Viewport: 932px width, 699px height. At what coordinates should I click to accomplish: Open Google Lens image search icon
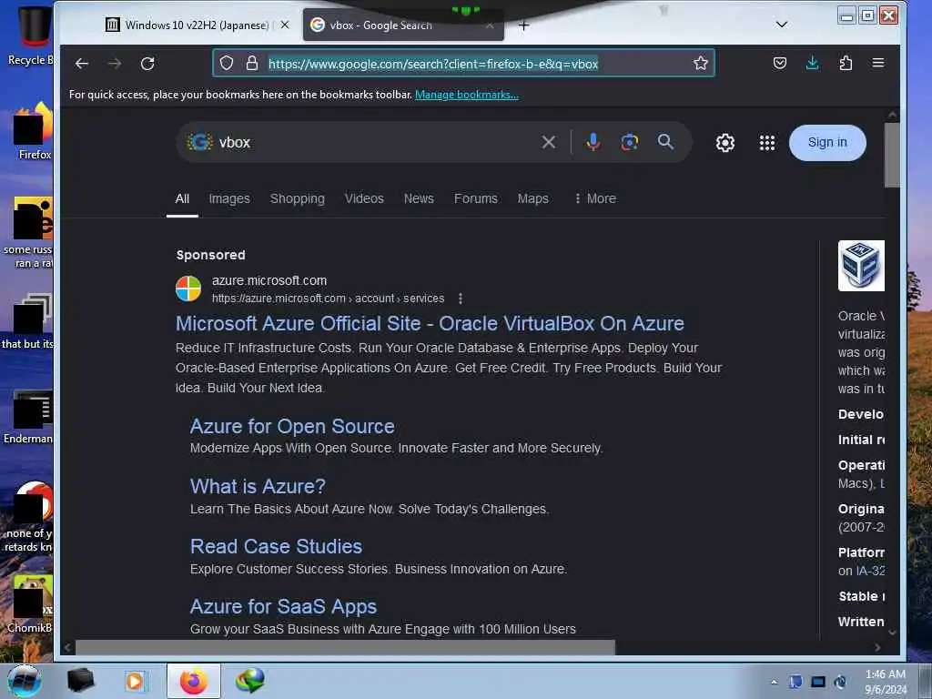coord(630,142)
